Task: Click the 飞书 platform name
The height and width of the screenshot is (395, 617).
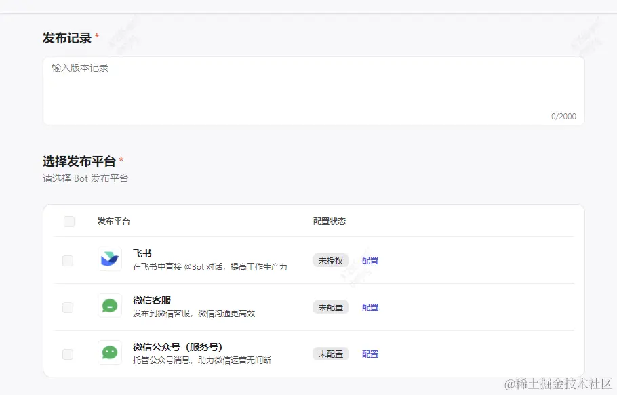Action: 142,253
